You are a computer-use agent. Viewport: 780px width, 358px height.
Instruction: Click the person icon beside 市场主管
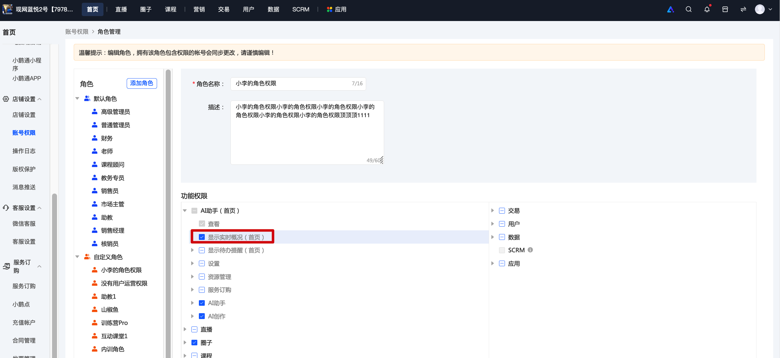click(x=95, y=204)
